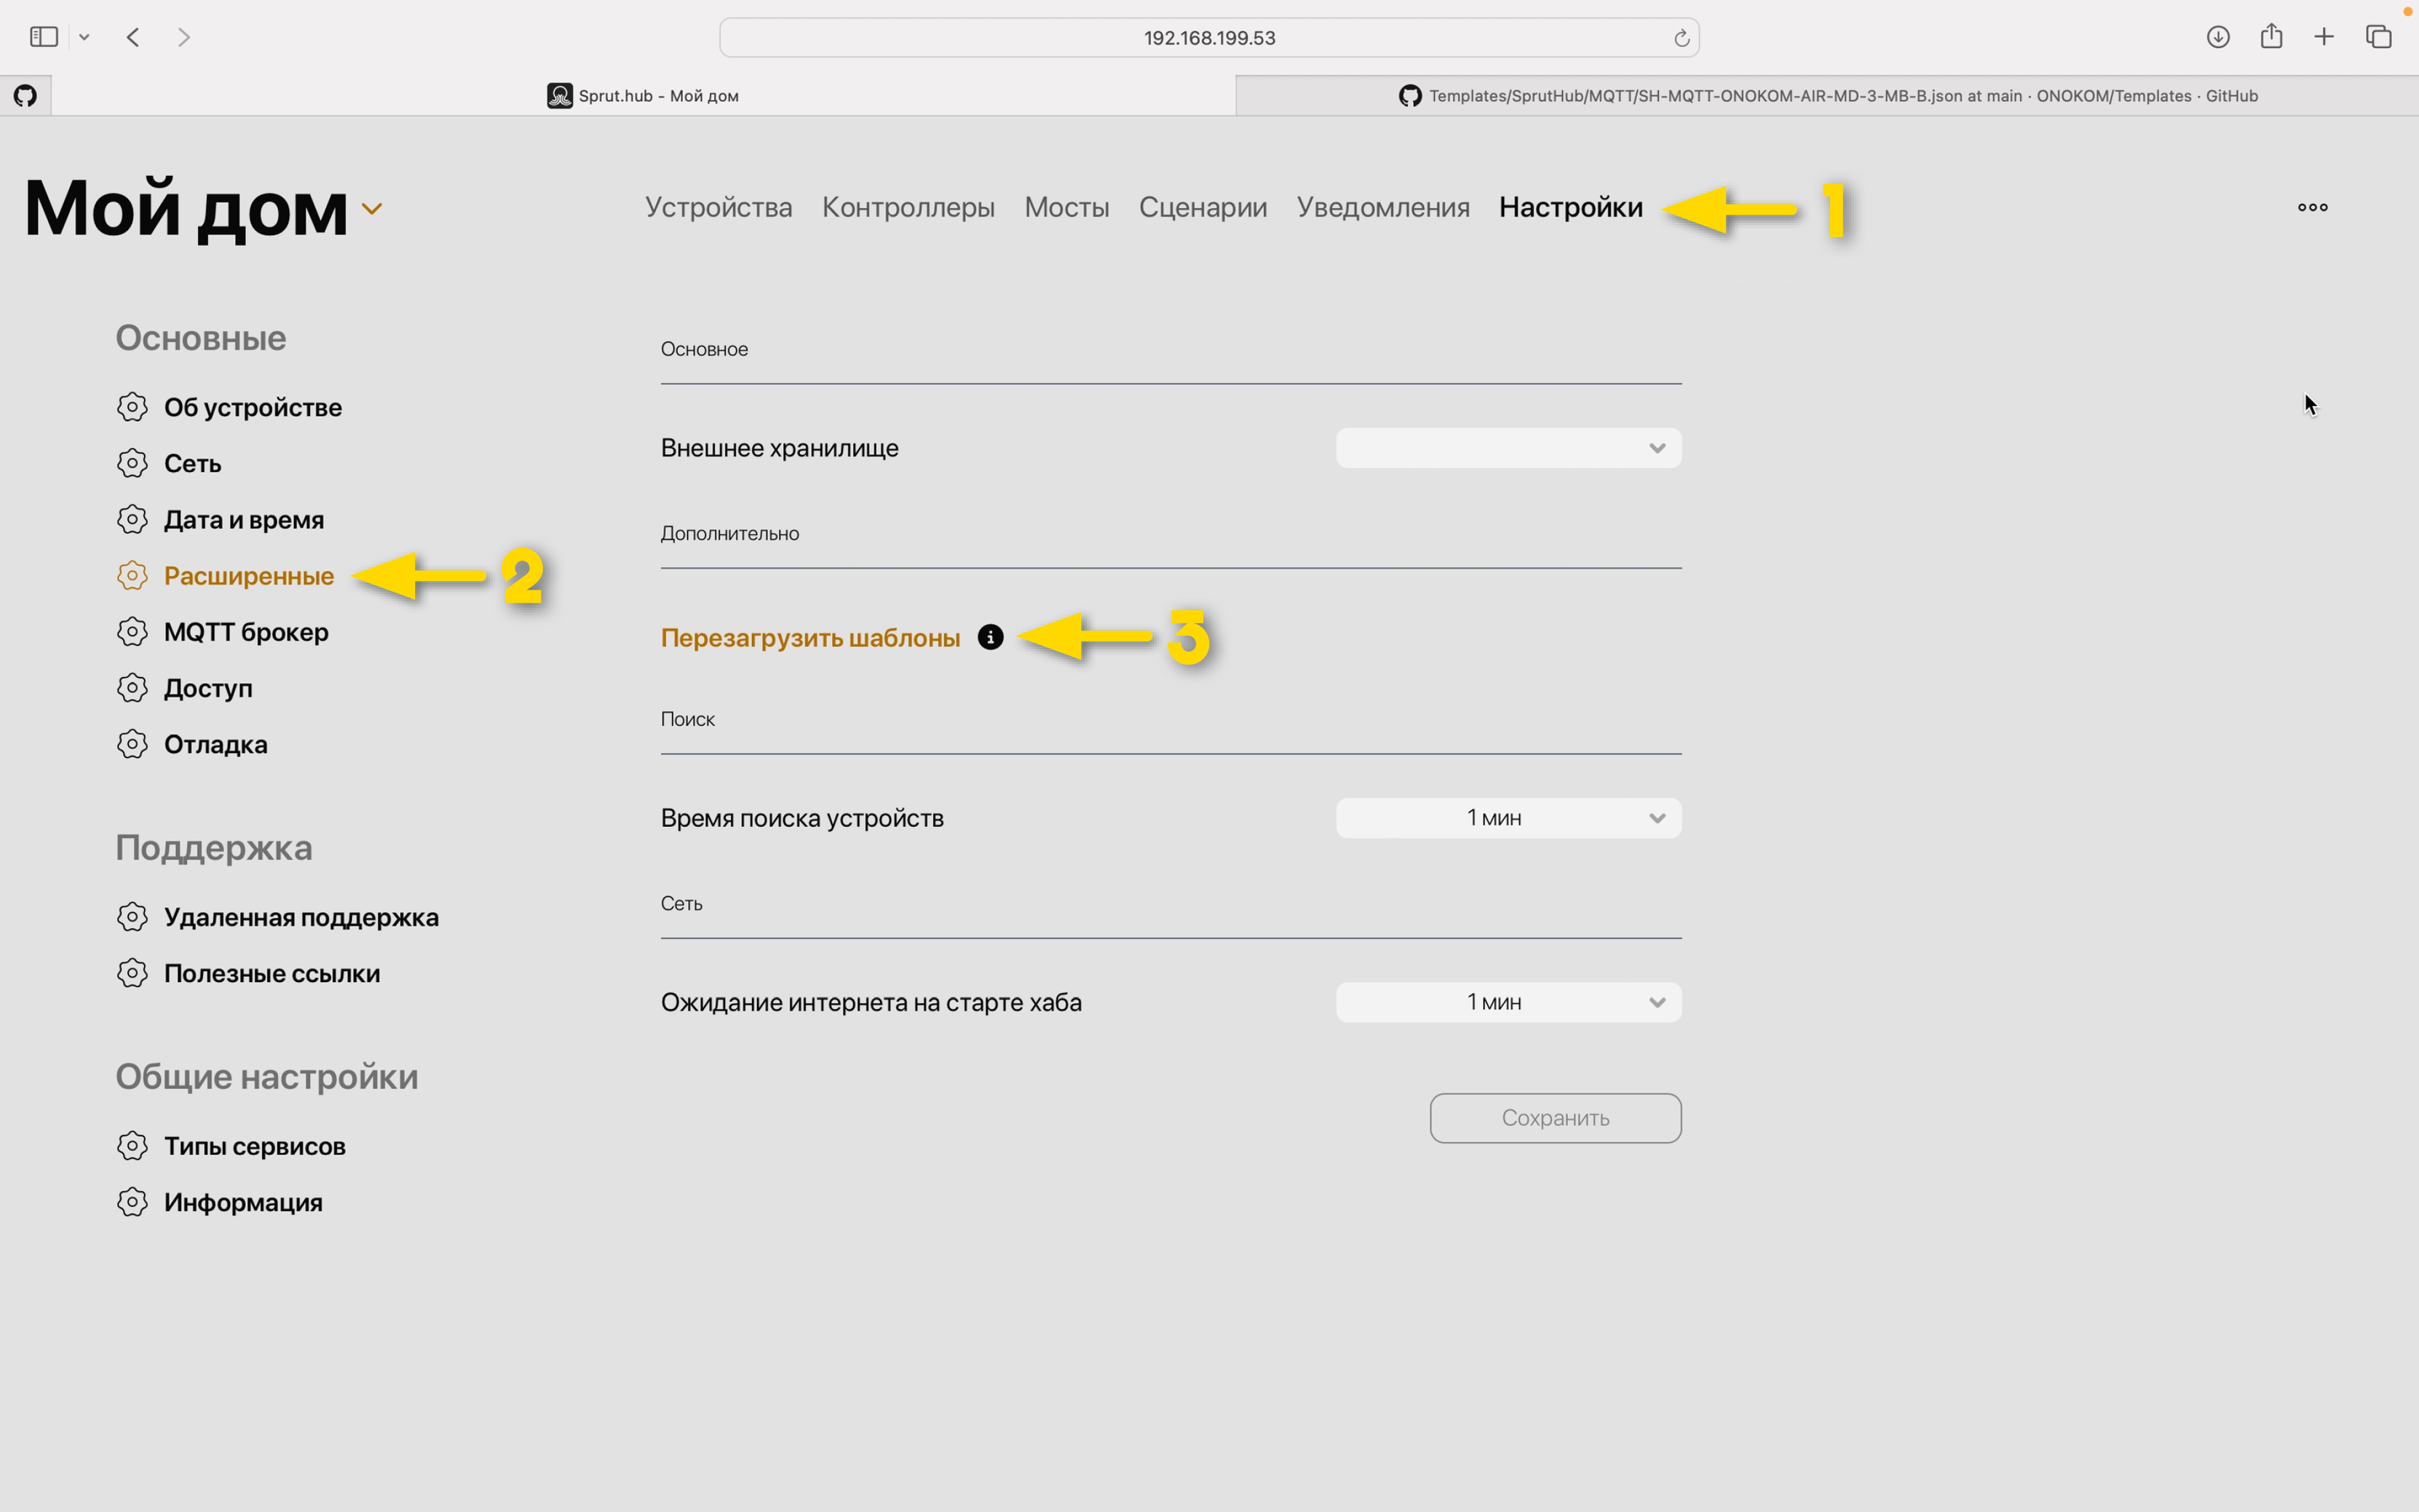Click the Перезагрузить шаблоны link
This screenshot has width=2419, height=1512.
(810, 638)
